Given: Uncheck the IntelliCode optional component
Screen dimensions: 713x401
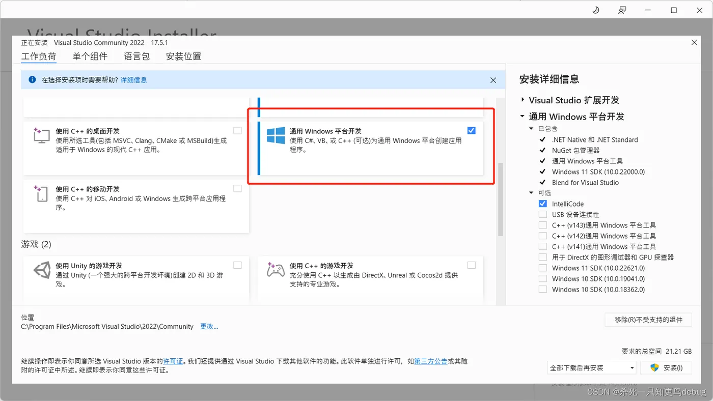Looking at the screenshot, I should tap(542, 204).
